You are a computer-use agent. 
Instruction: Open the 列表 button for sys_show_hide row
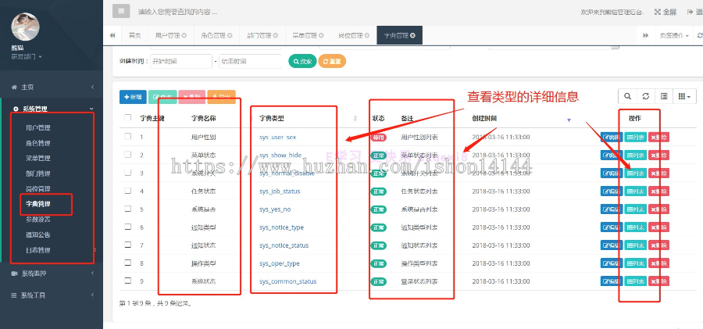(635, 156)
